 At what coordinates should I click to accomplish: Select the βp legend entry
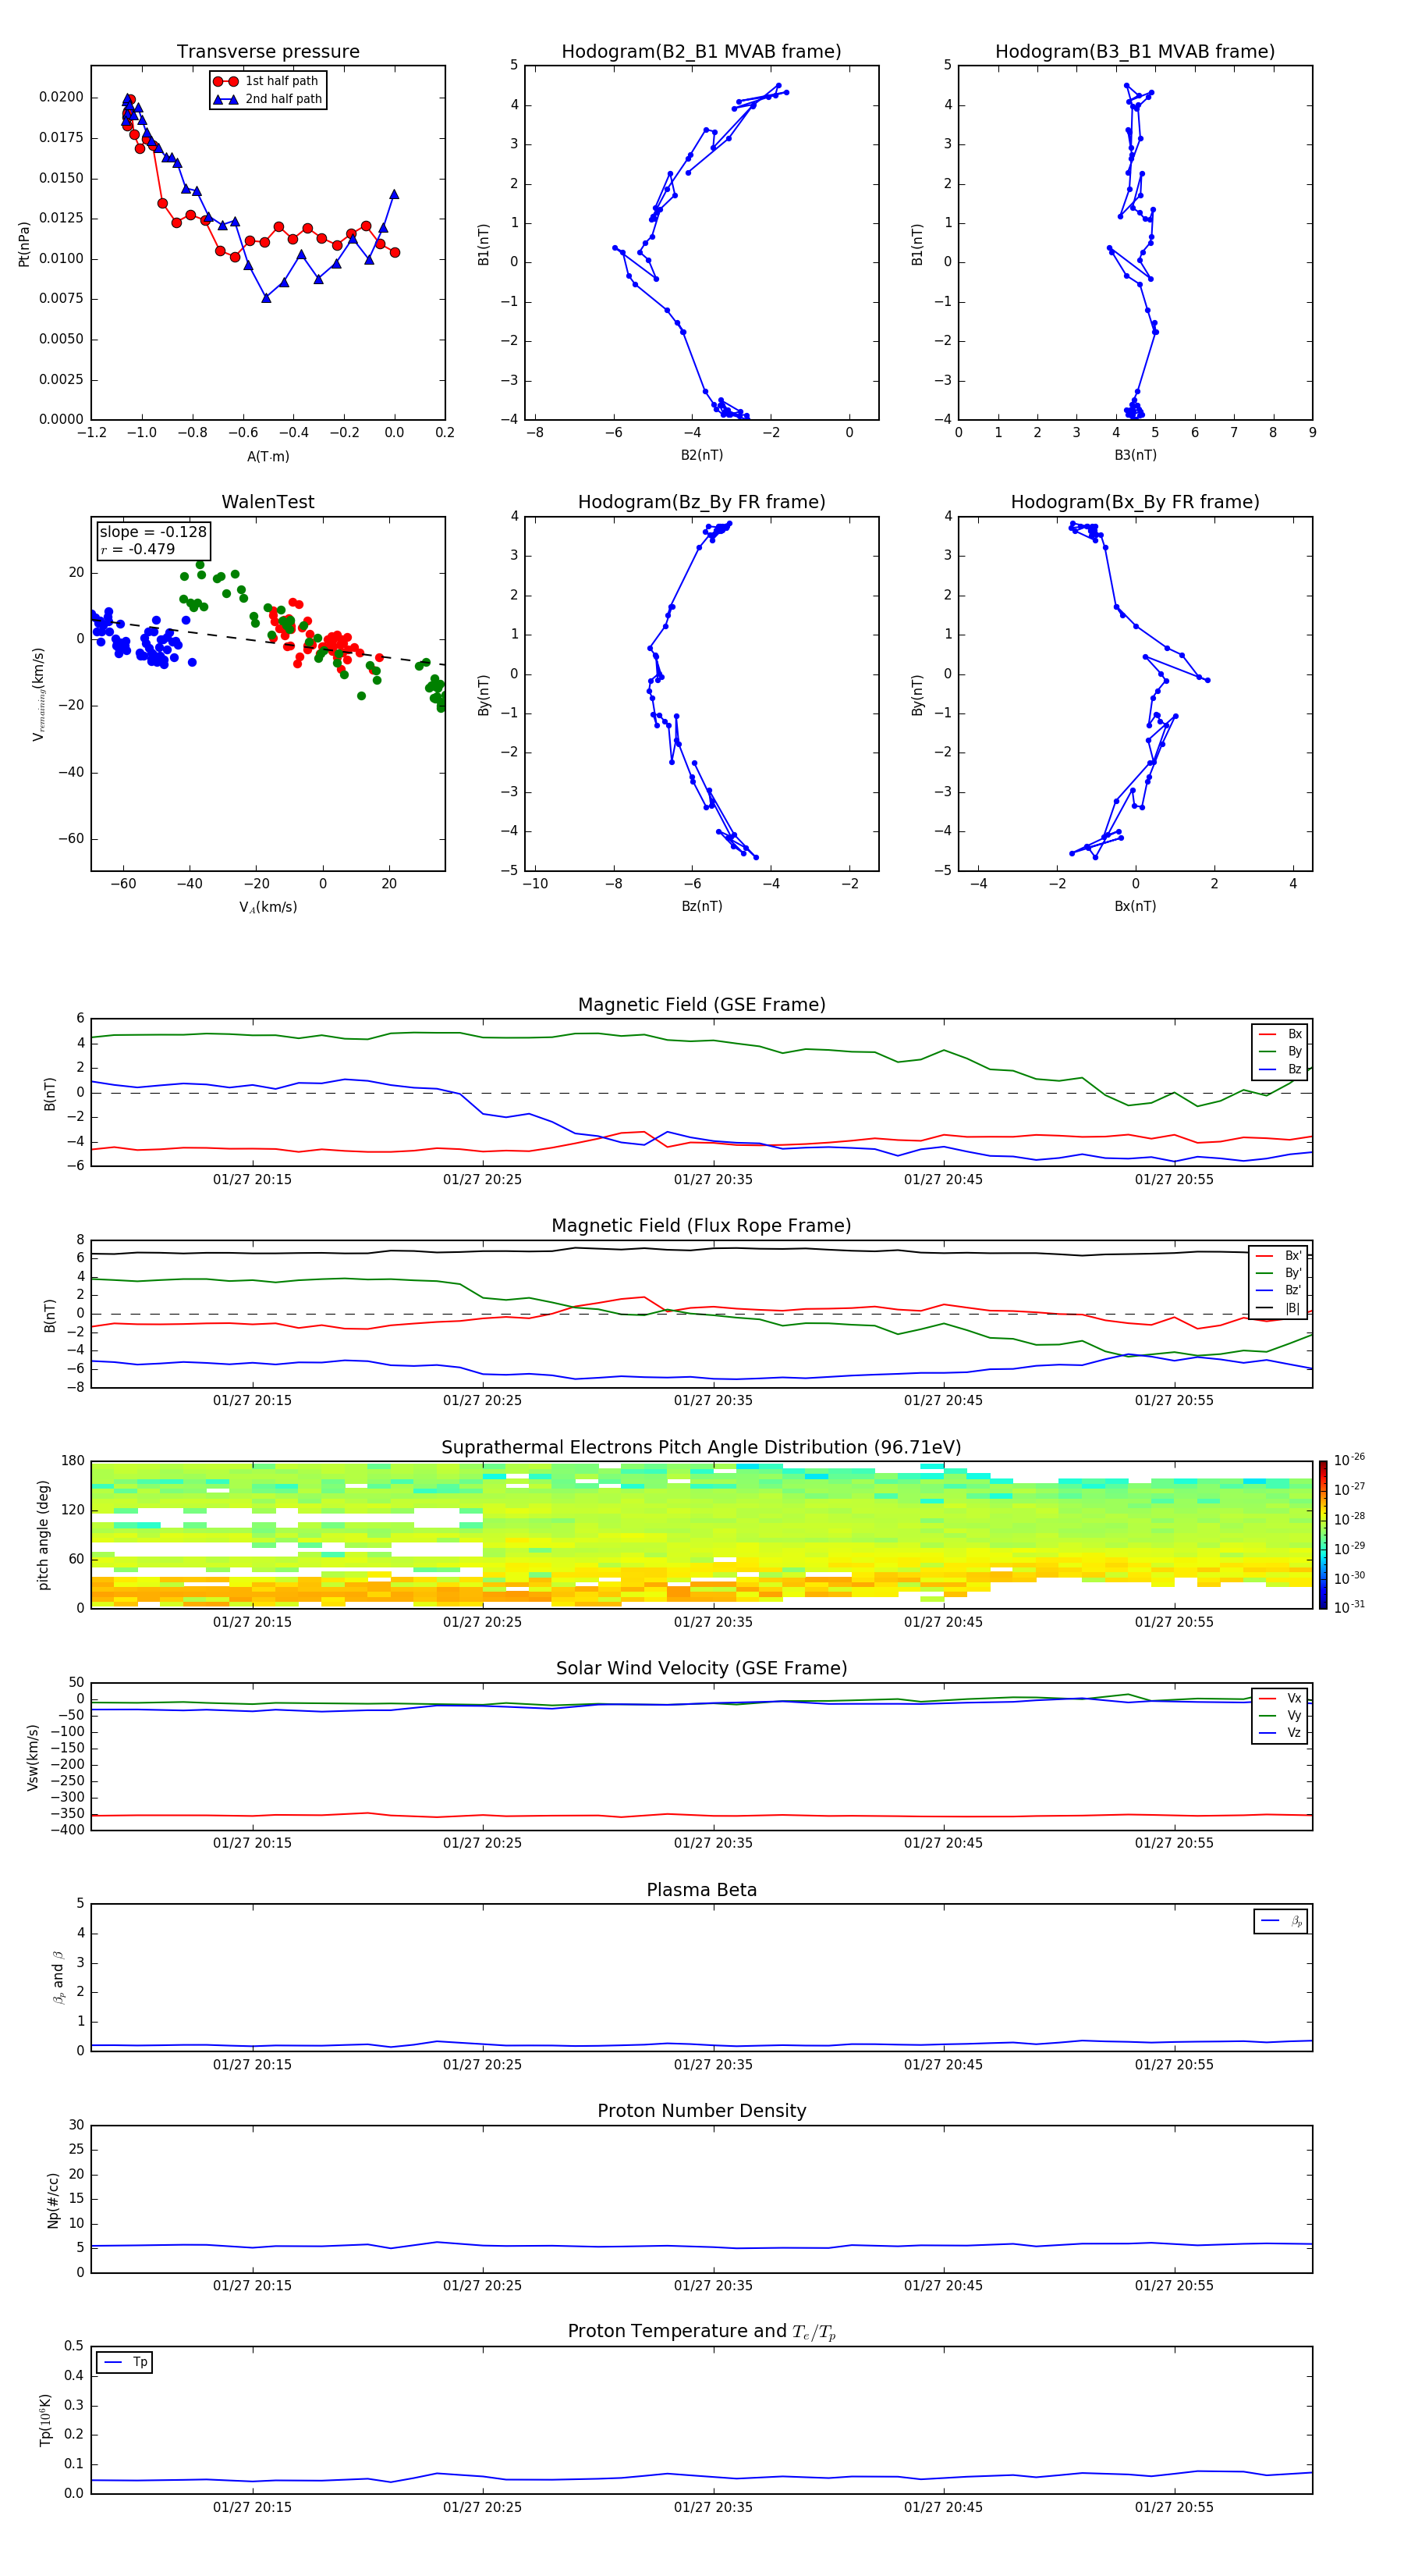(1282, 1921)
